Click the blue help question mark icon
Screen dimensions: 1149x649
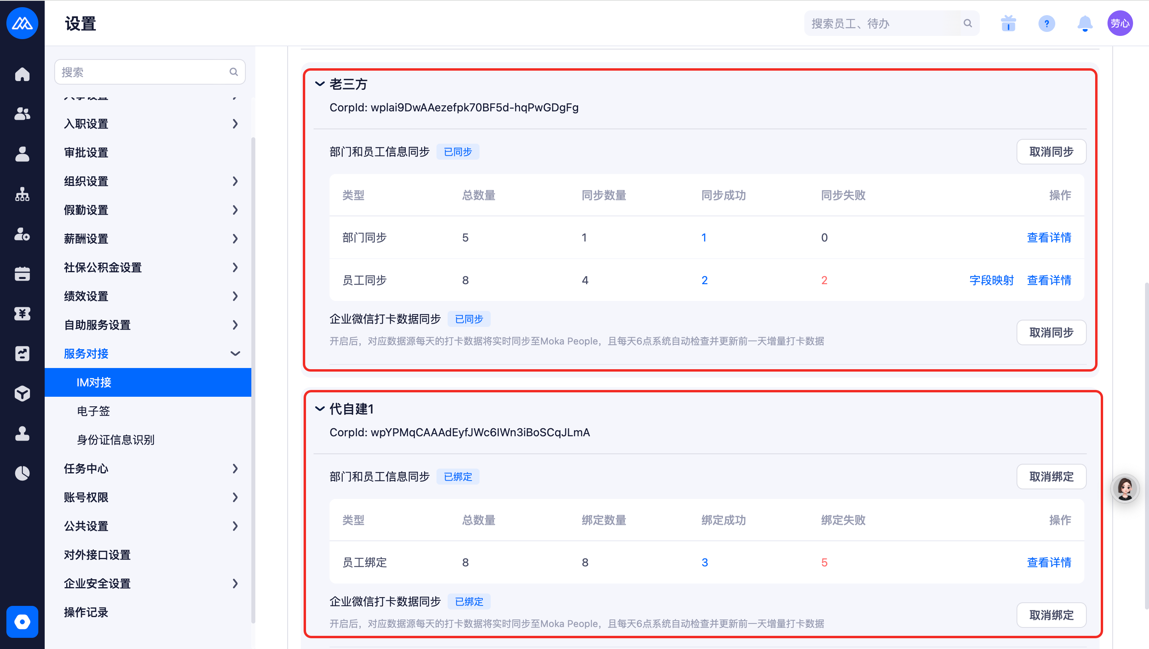[1046, 24]
